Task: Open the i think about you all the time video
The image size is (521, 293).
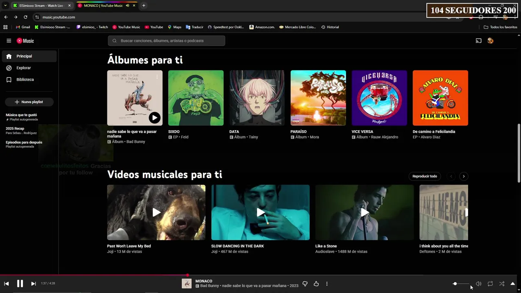Action: tap(444, 212)
